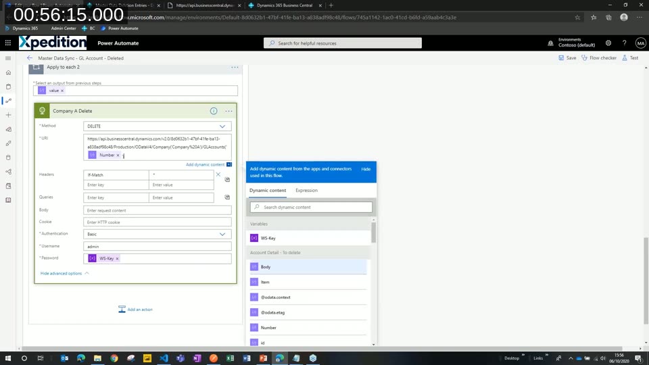649x365 pixels.
Task: Open the app launcher waffle icon
Action: [8, 43]
